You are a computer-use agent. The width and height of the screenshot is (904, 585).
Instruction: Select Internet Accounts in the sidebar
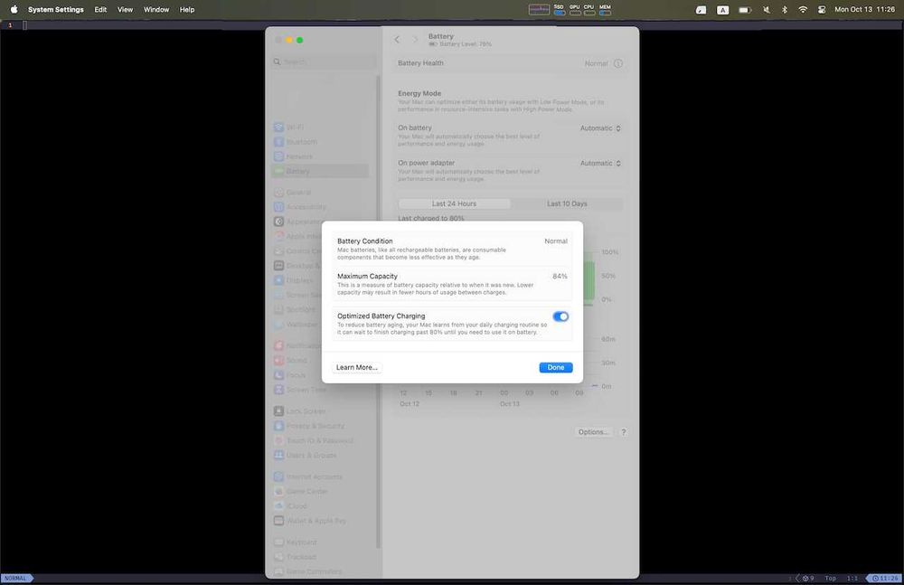(319, 476)
